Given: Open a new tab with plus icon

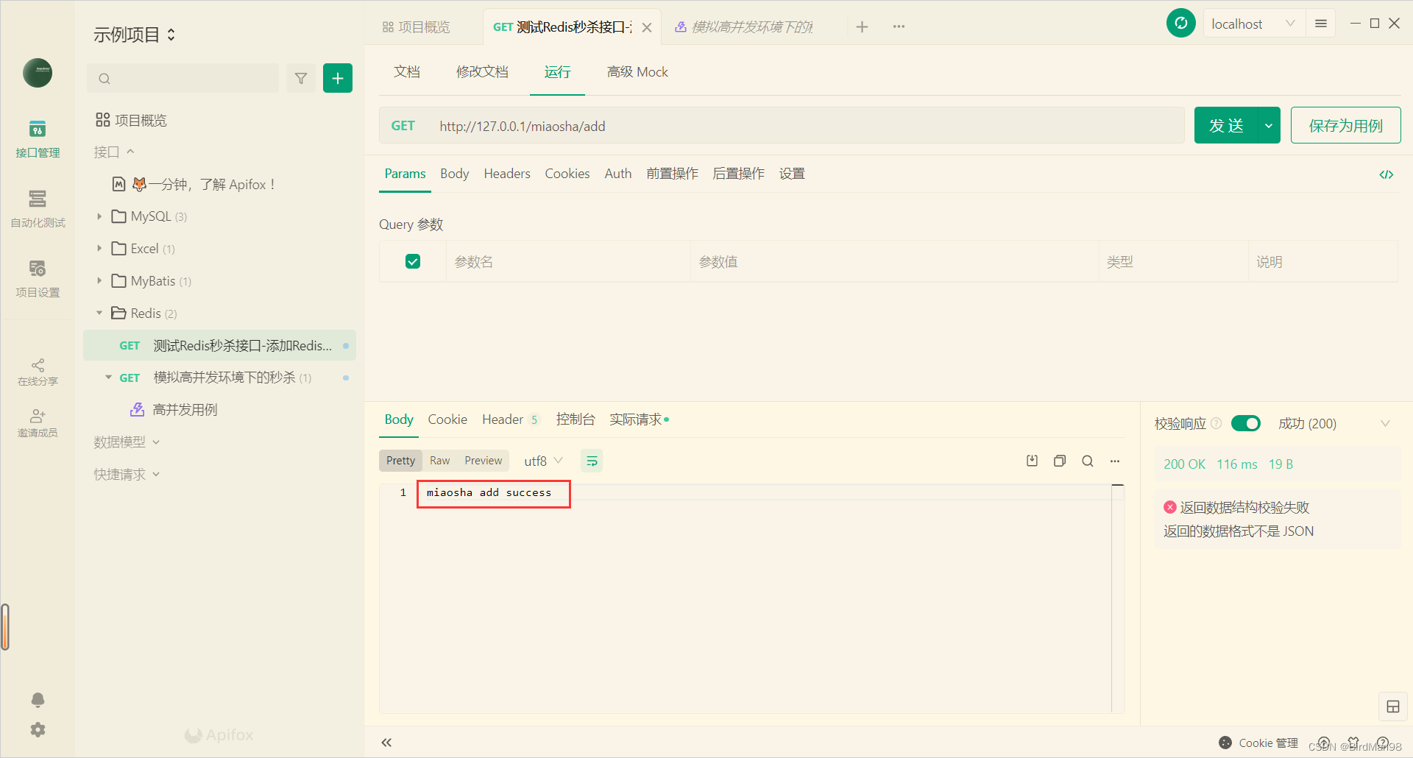Looking at the screenshot, I should [863, 26].
